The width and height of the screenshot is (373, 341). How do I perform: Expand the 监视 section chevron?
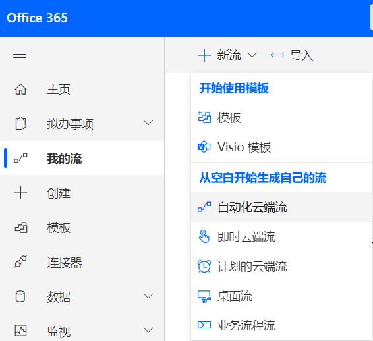pyautogui.click(x=148, y=330)
